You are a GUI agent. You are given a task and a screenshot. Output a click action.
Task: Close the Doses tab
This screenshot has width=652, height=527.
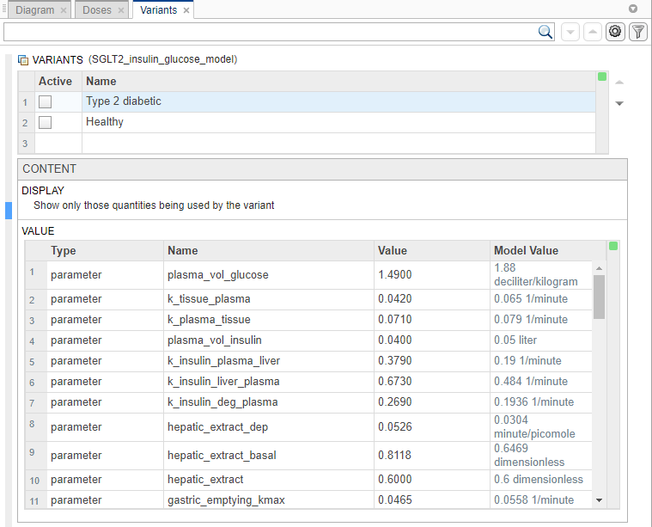[x=121, y=10]
